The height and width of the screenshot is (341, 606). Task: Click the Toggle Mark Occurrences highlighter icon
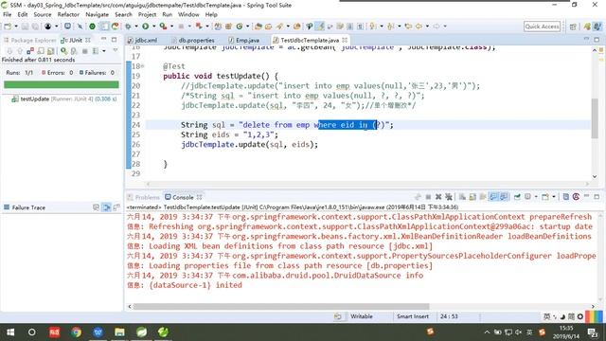(x=320, y=27)
